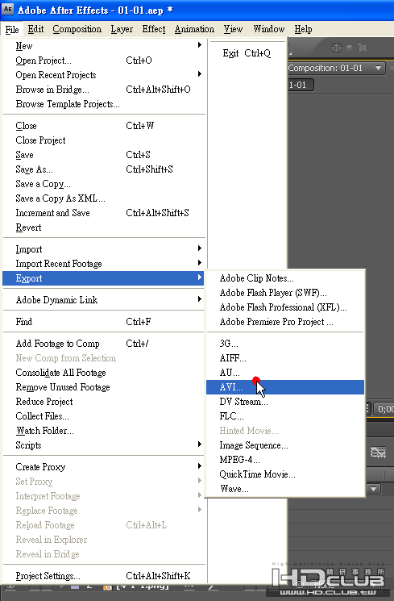
Task: Export as Adobe Flash Player (SWF)...
Action: point(285,293)
